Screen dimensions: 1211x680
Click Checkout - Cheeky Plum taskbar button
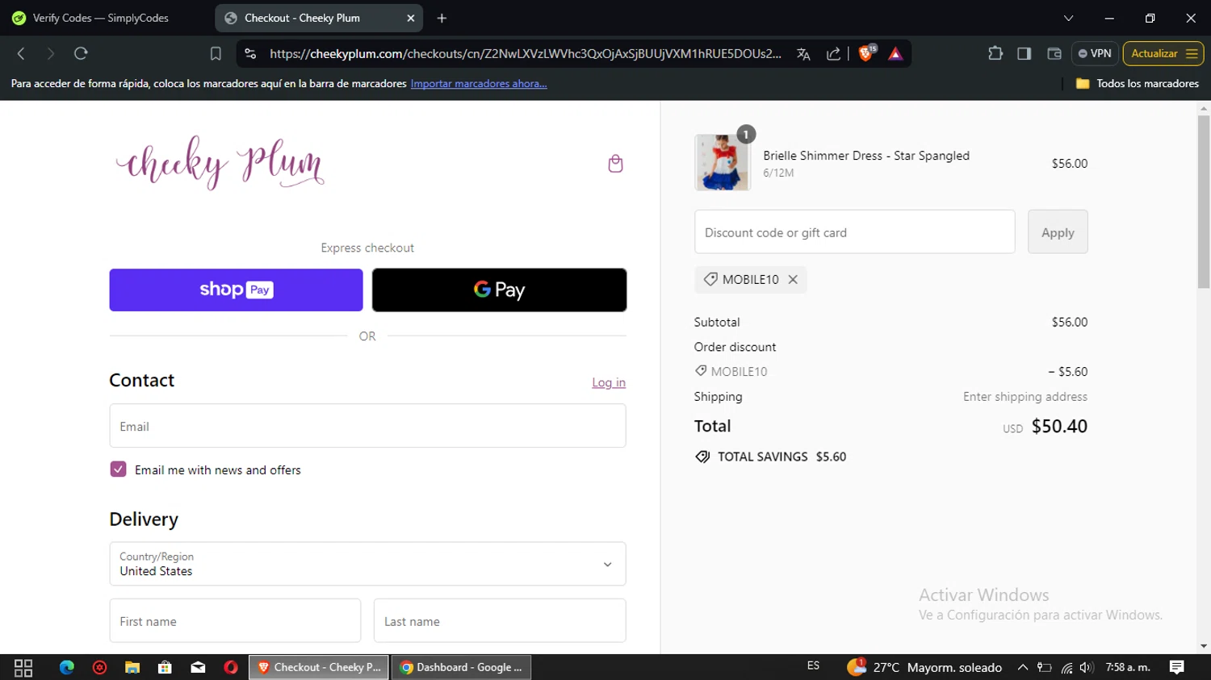click(x=319, y=667)
